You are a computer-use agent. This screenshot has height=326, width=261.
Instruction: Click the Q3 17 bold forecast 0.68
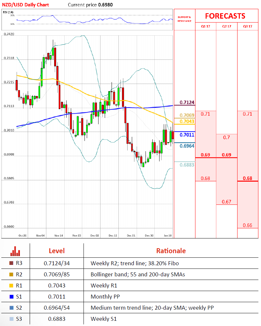(248, 178)
